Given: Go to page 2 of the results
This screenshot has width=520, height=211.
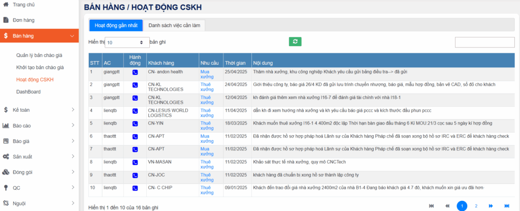Looking at the screenshot, I should pyautogui.click(x=476, y=206).
